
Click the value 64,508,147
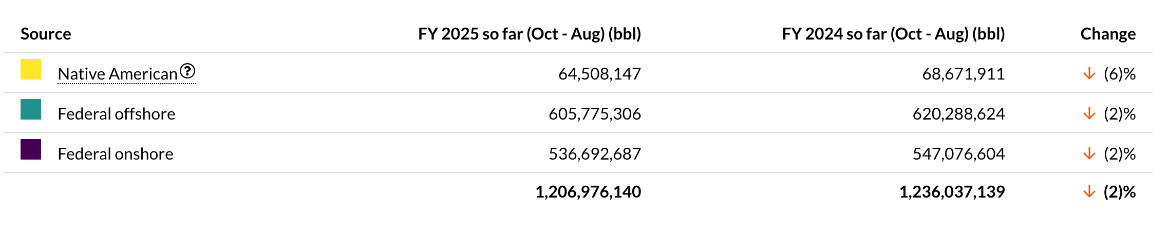point(599,74)
